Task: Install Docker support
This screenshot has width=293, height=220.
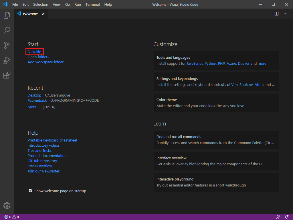Action: click(x=243, y=64)
